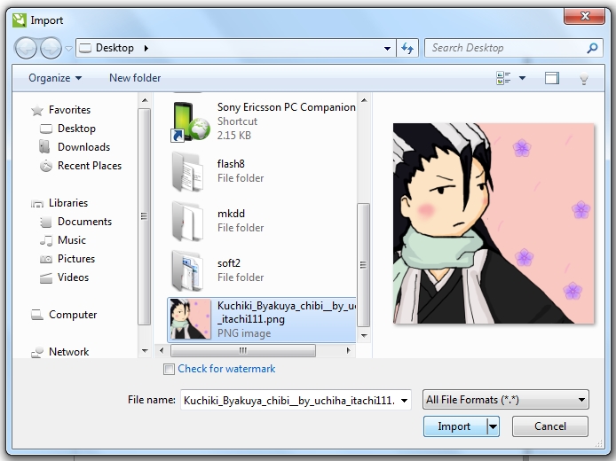This screenshot has height=461, width=616.
Task: Expand the address bar history dropdown
Action: tap(387, 48)
